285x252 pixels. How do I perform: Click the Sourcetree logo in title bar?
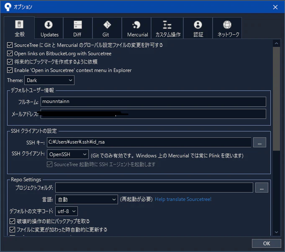tap(8, 7)
